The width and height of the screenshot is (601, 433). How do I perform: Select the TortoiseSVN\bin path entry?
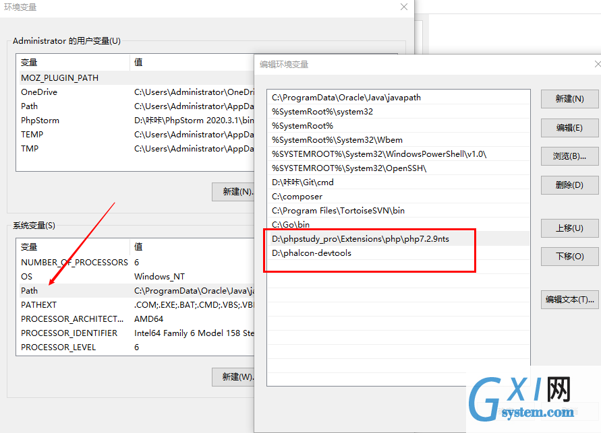click(399, 211)
